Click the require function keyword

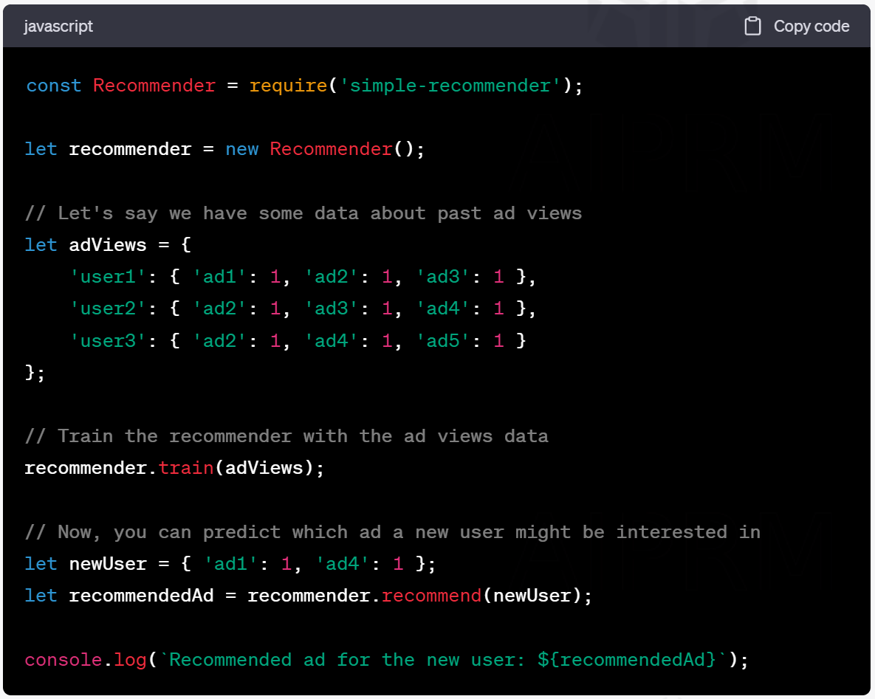click(x=288, y=86)
